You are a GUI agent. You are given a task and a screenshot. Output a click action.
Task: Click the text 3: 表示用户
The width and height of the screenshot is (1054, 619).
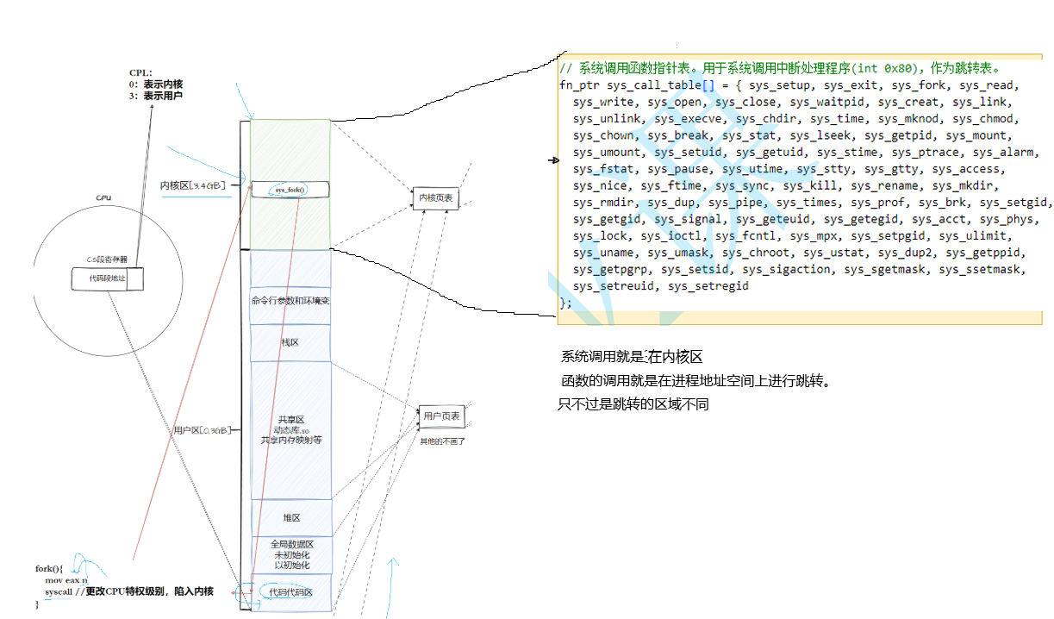[x=156, y=96]
